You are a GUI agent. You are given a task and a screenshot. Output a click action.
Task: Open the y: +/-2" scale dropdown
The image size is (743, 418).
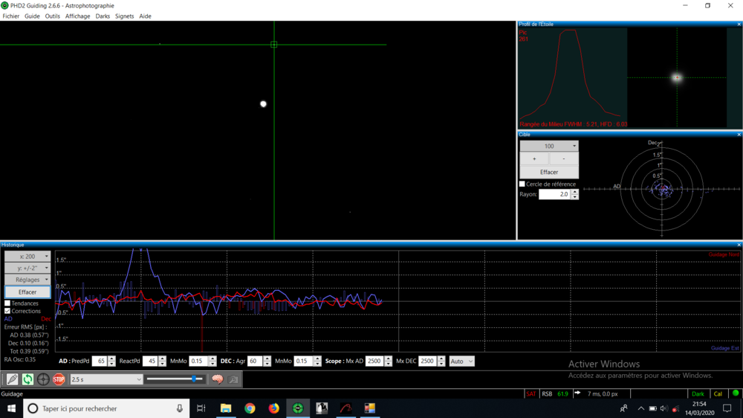[x=27, y=268]
